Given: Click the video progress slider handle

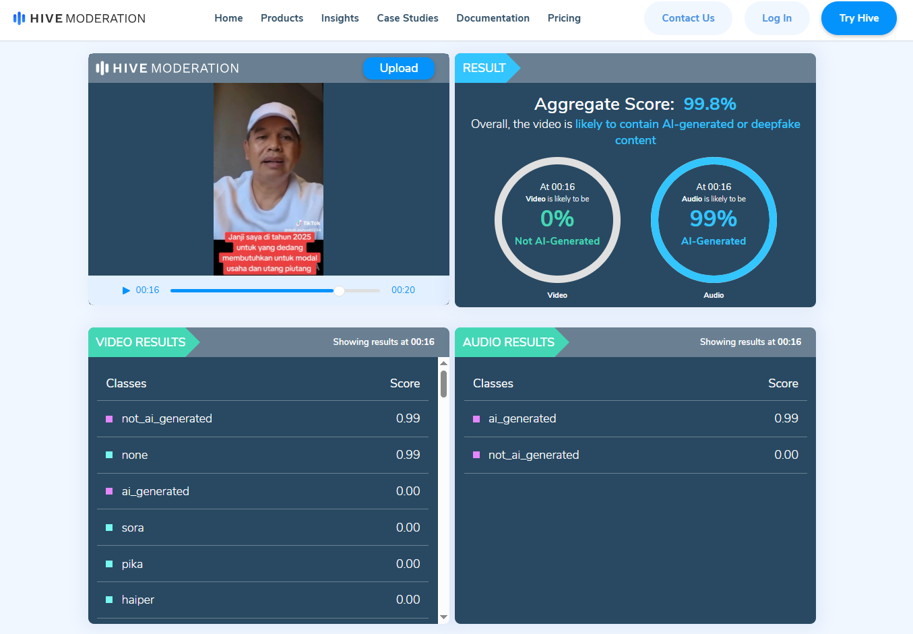Looking at the screenshot, I should (340, 290).
